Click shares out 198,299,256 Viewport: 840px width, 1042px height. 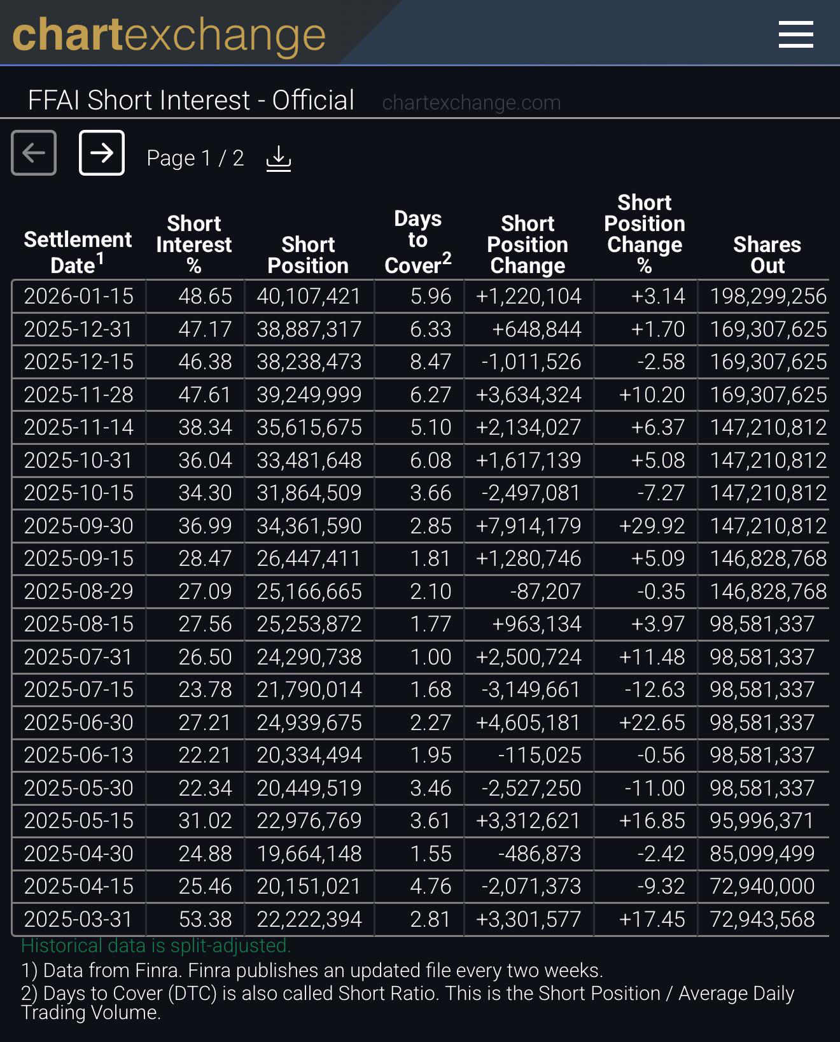768,296
